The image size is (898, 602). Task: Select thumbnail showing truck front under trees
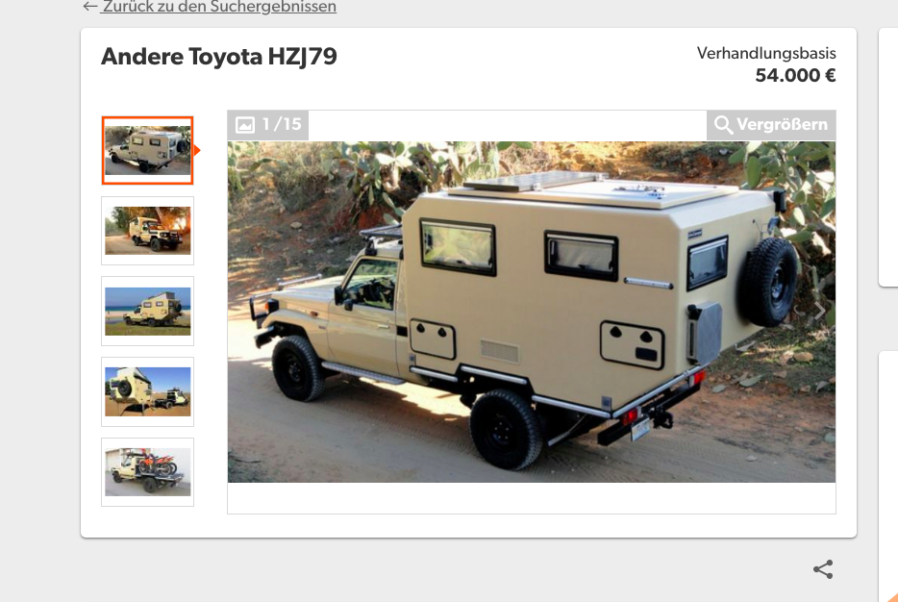click(148, 231)
